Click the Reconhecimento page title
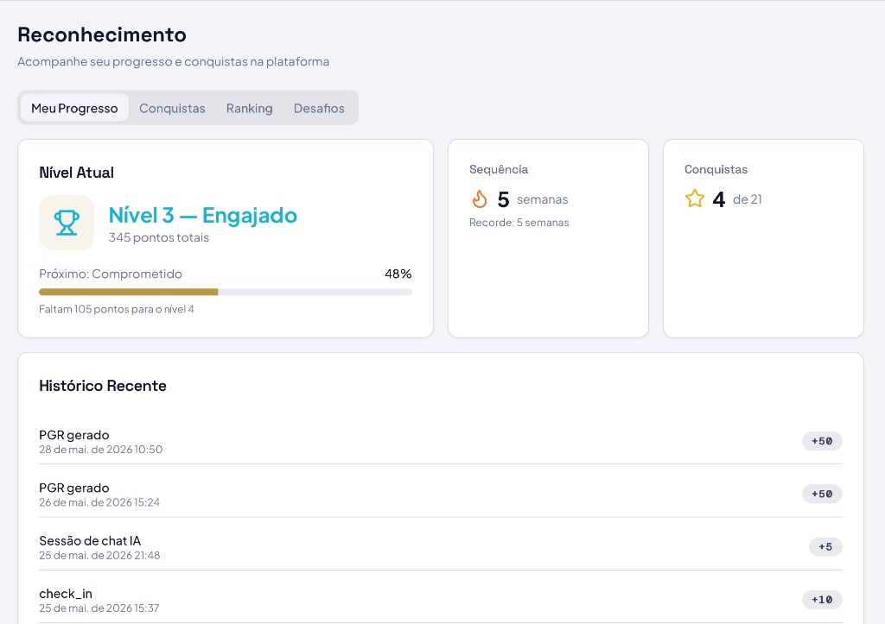Viewport: 885px width, 624px height. [102, 35]
